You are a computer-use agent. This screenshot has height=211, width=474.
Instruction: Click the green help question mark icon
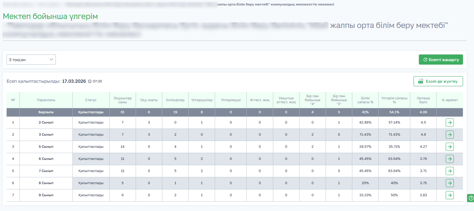click(x=471, y=198)
